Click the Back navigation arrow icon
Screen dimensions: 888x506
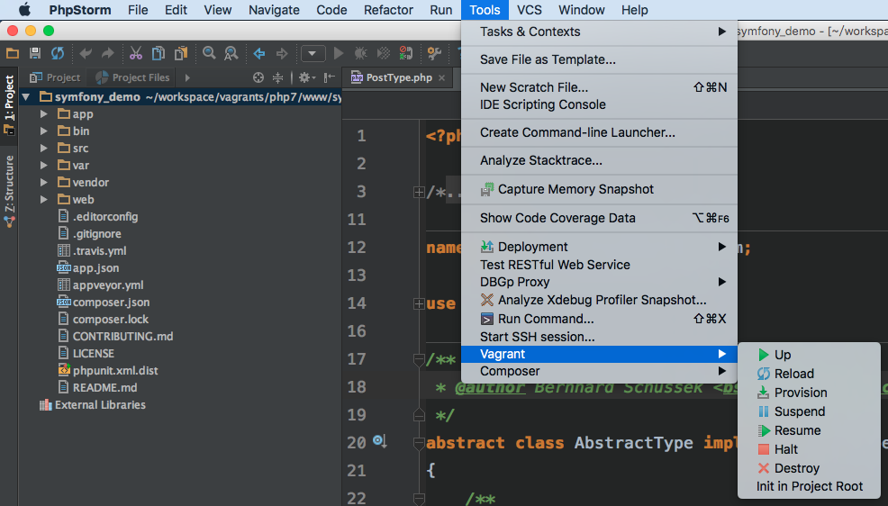[259, 54]
